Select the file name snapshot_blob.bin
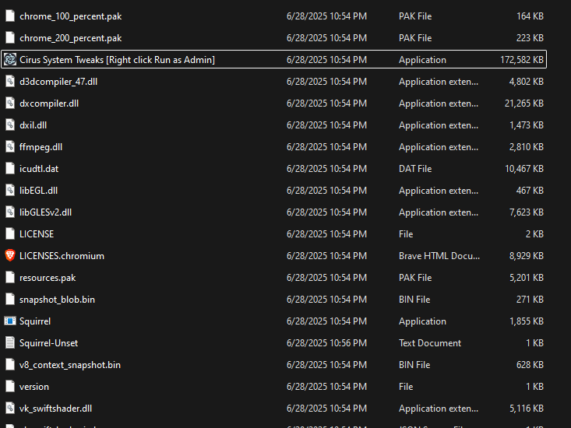This screenshot has height=428, width=571. [57, 300]
